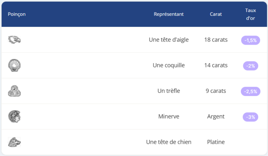
Task: Click the Platine cell
Action: 216,142
